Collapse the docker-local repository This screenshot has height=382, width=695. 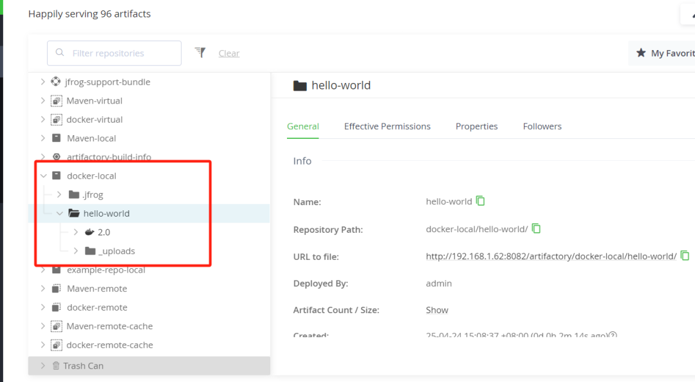click(x=44, y=176)
